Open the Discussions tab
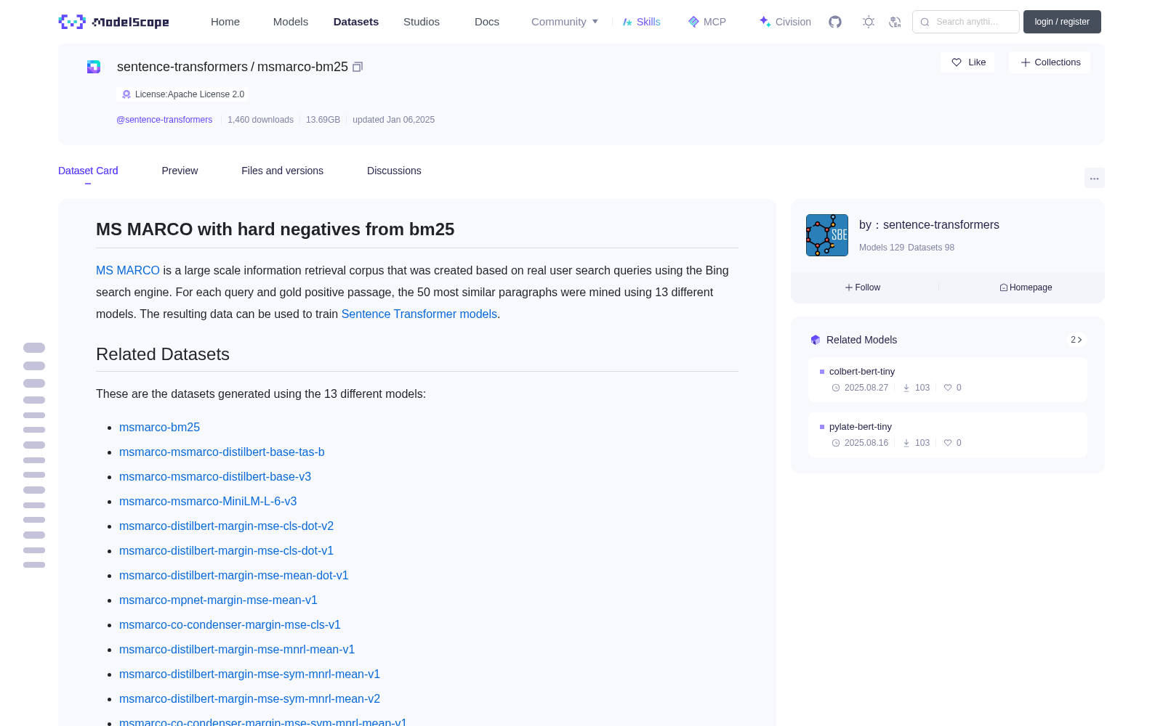This screenshot has width=1163, height=726. coord(394,171)
